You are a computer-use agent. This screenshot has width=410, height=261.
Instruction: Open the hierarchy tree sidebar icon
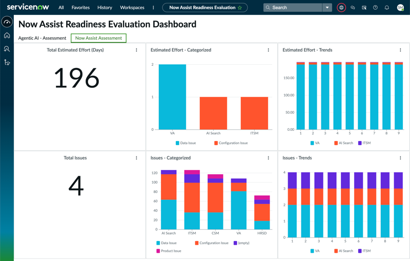[7, 62]
